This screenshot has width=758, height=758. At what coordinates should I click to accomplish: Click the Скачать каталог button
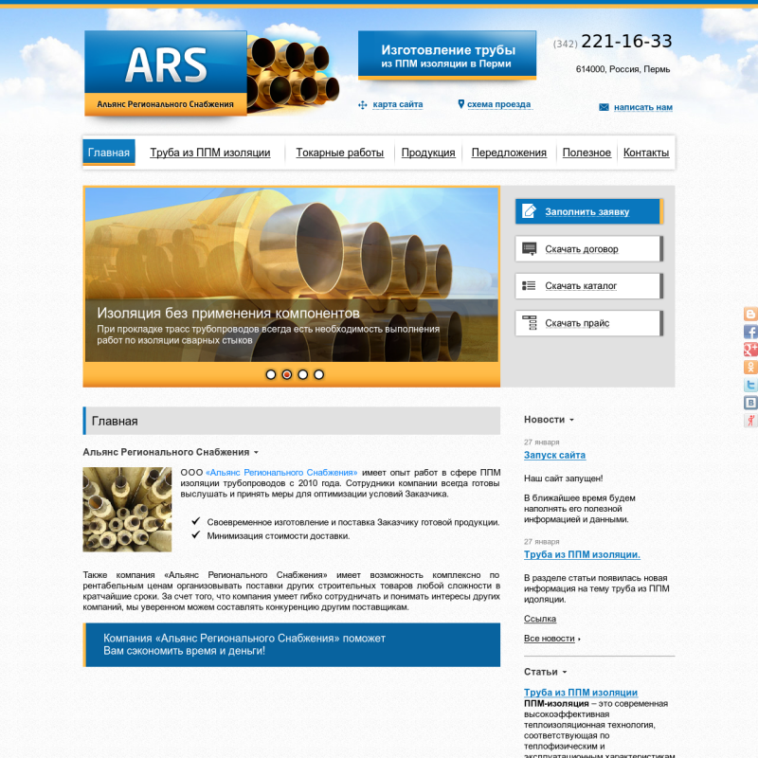[589, 286]
